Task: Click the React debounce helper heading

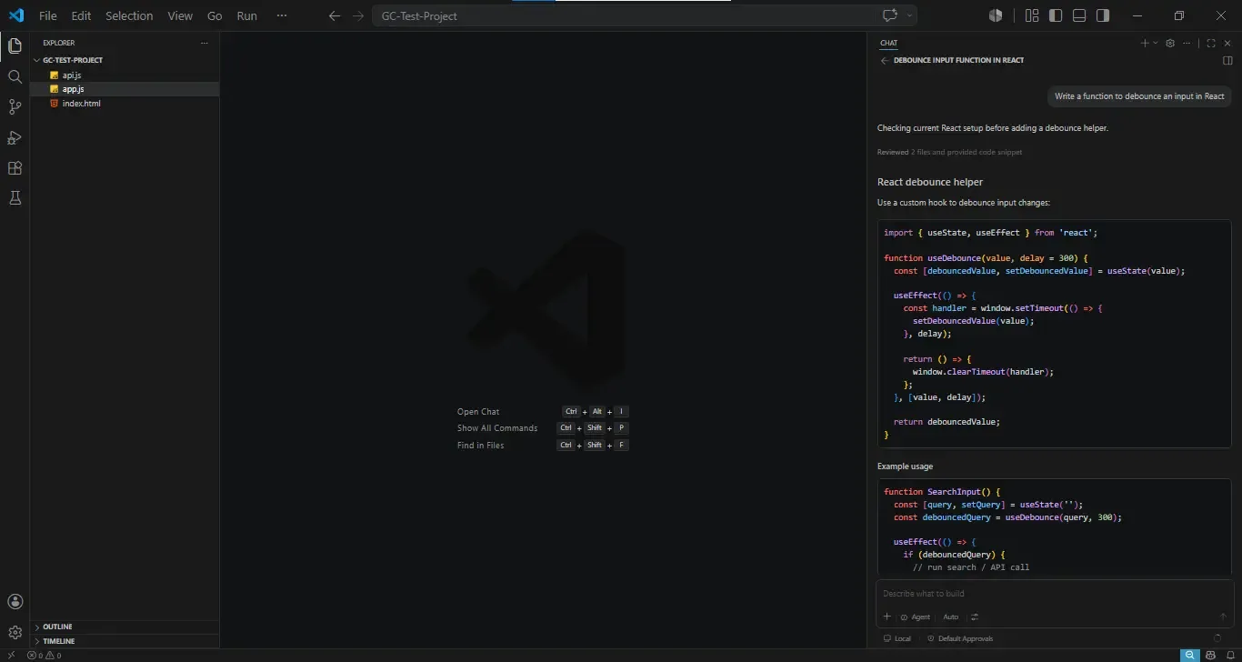Action: [x=930, y=182]
